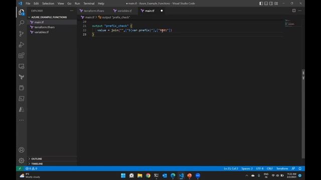Image resolution: width=321 pixels, height=180 pixels.
Task: Open Explorer Views and More Actions
Action: (x=71, y=10)
